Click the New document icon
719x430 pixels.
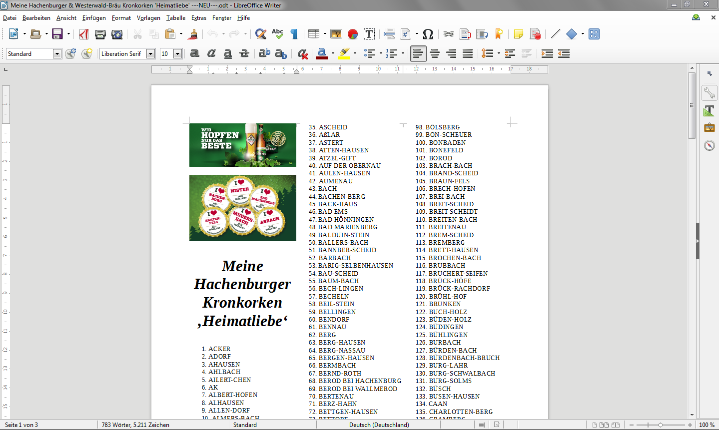13,34
